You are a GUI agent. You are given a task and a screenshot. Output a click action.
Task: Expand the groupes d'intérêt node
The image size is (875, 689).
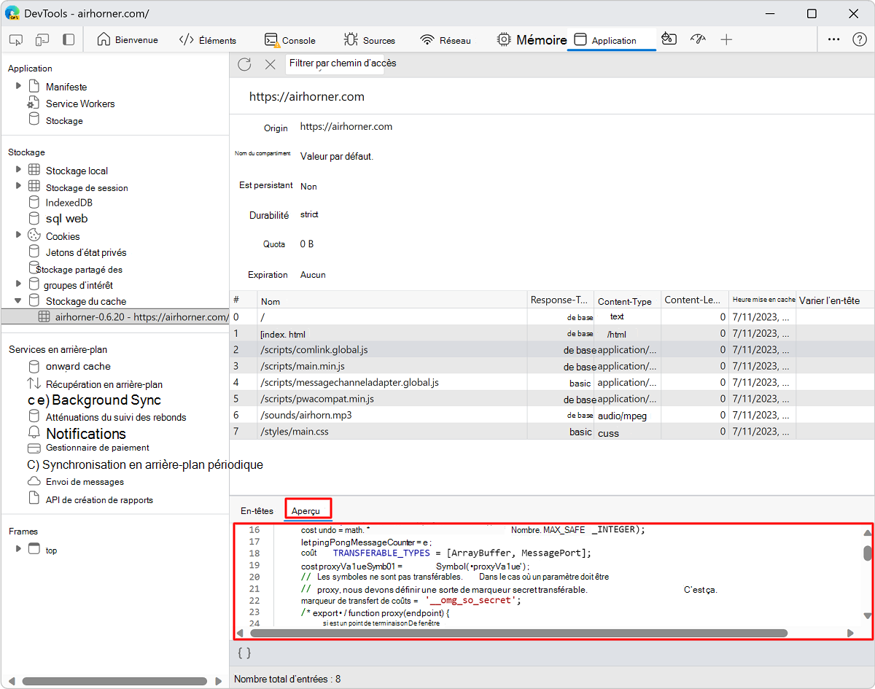click(18, 284)
